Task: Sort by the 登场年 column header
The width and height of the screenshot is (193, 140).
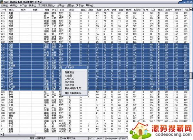Action: pyautogui.click(x=168, y=10)
